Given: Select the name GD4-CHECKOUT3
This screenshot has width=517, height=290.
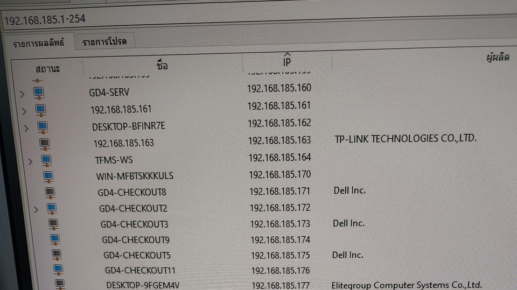Looking at the screenshot, I should click(135, 224).
